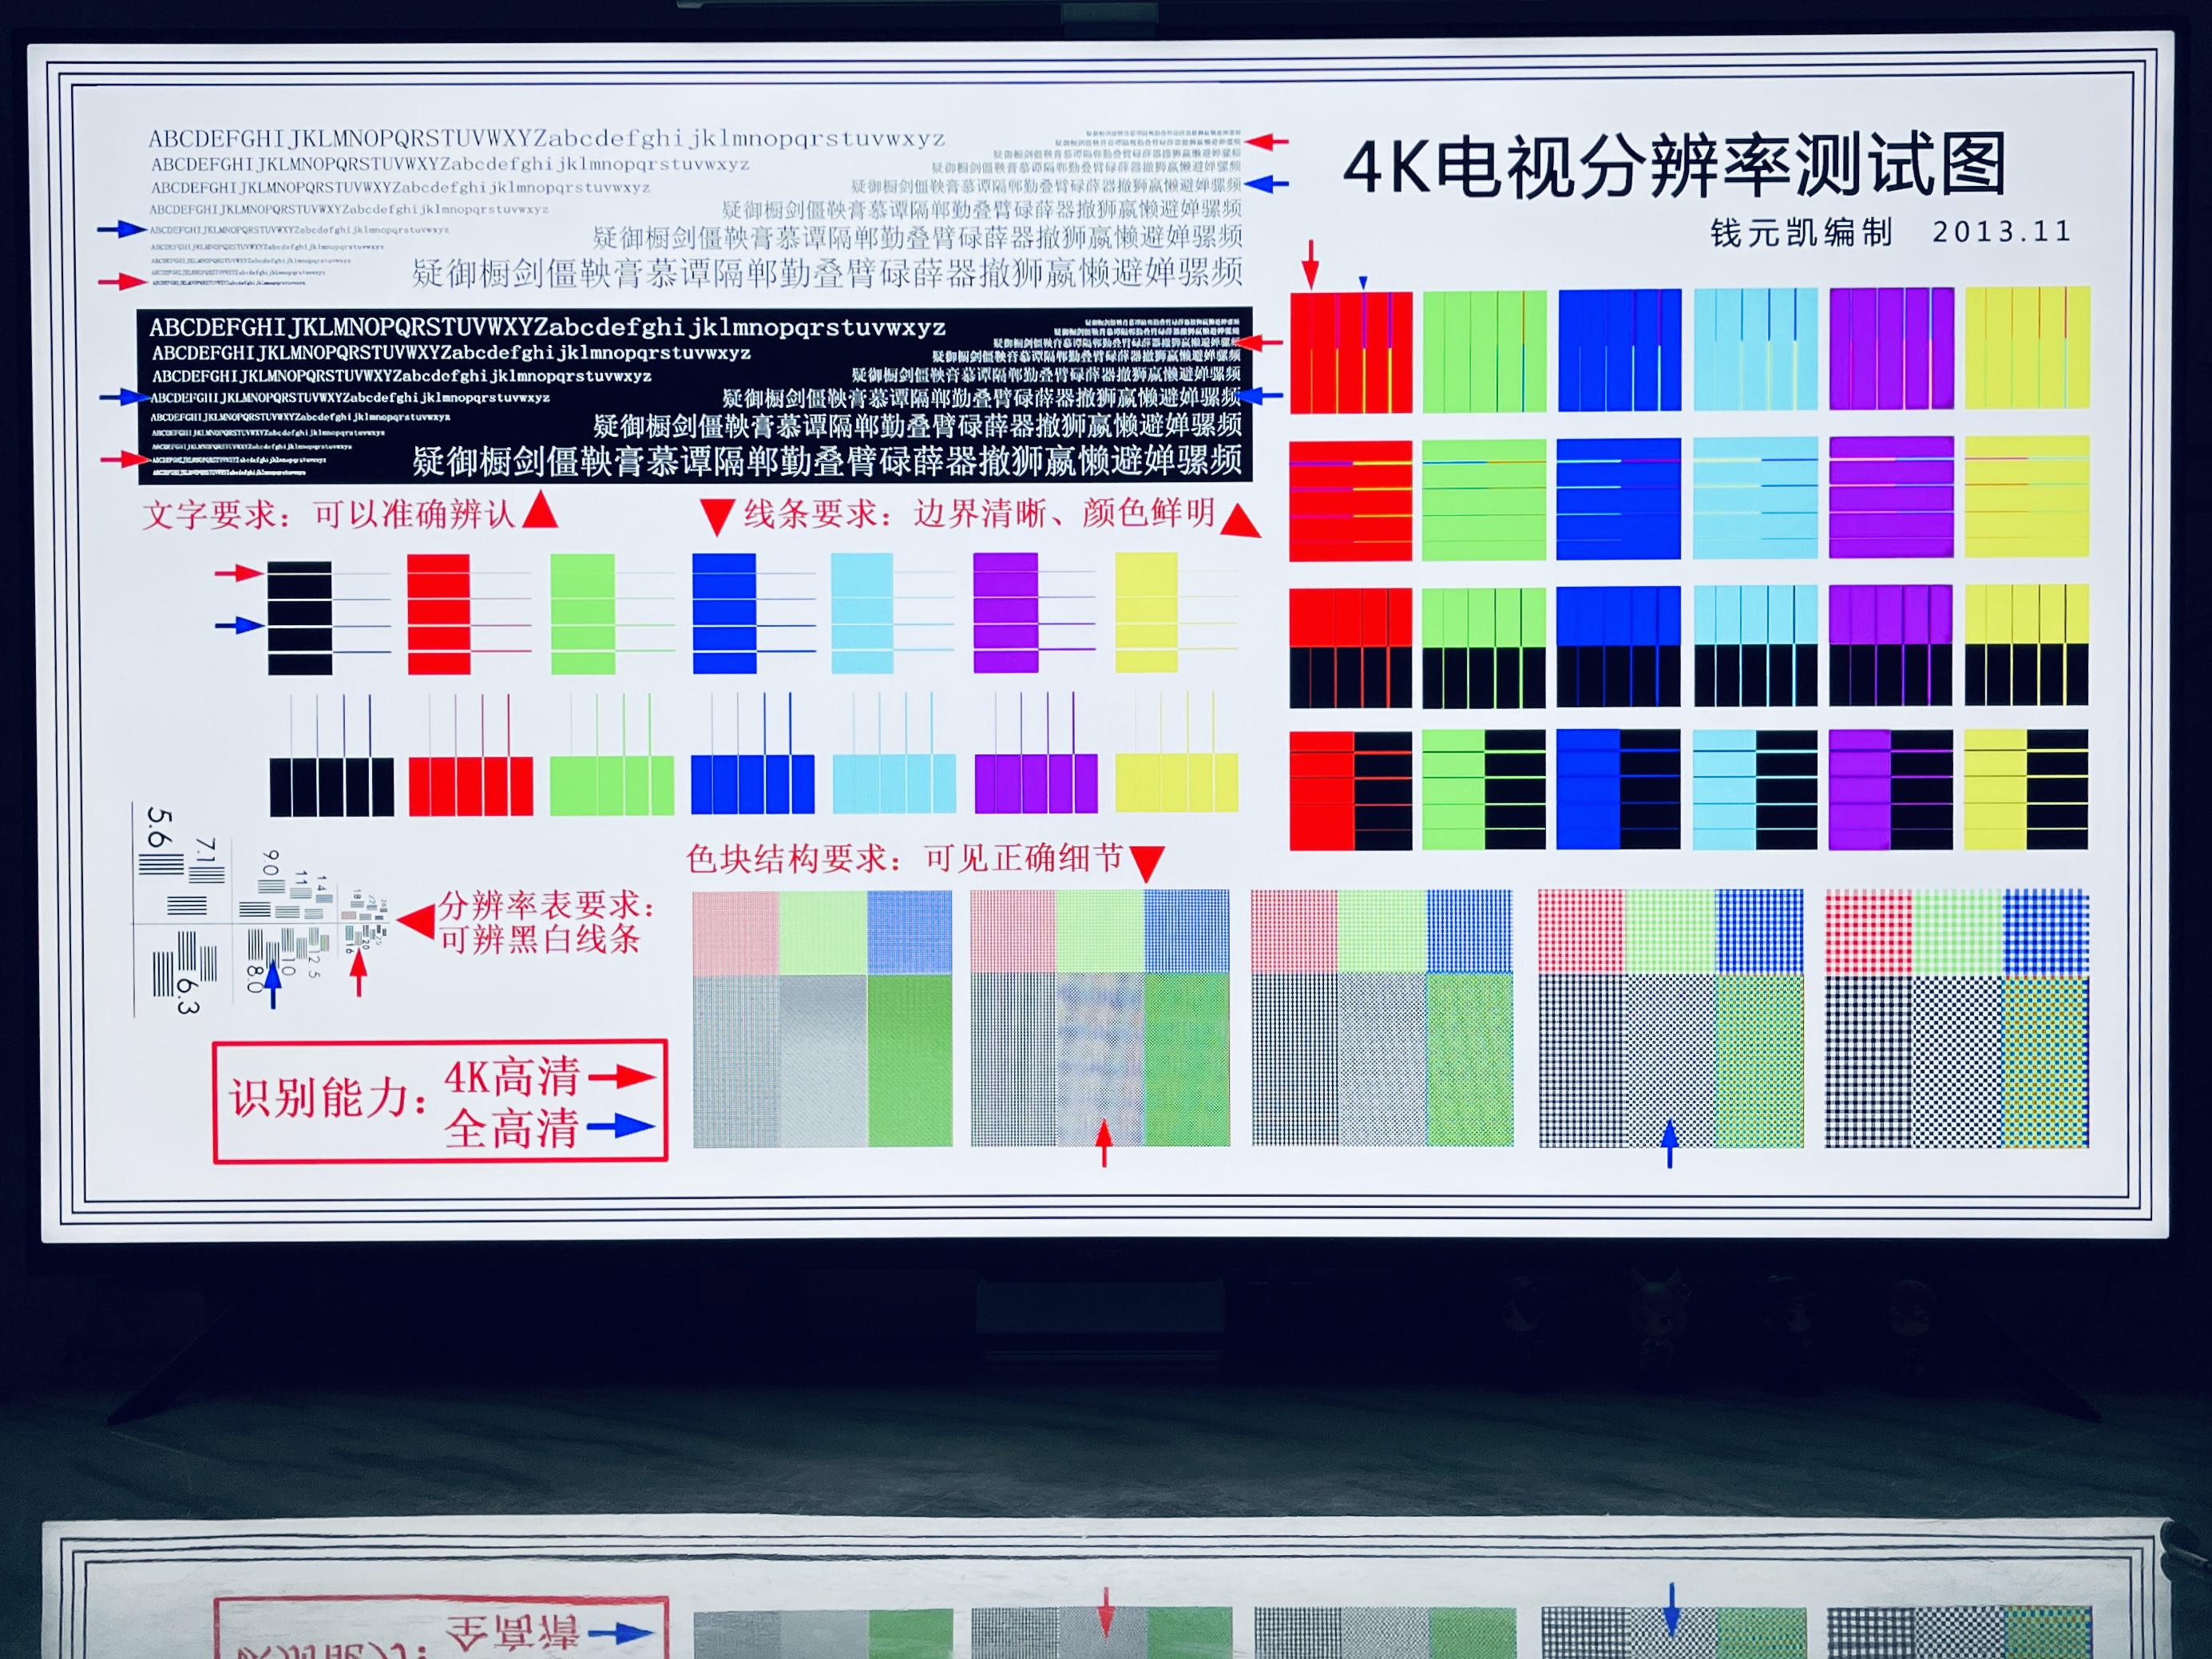Click the label "可辨黑白线条"
2212x1659 pixels.
(x=540, y=939)
